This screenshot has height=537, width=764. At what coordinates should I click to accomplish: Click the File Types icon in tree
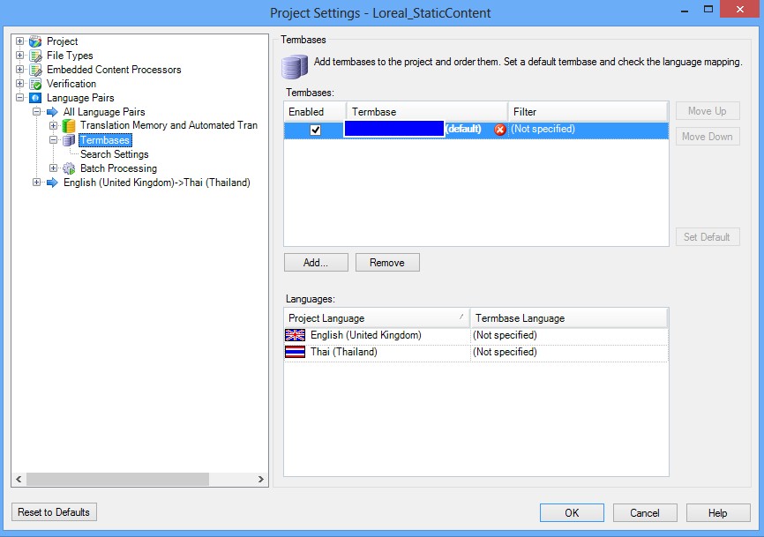point(35,56)
